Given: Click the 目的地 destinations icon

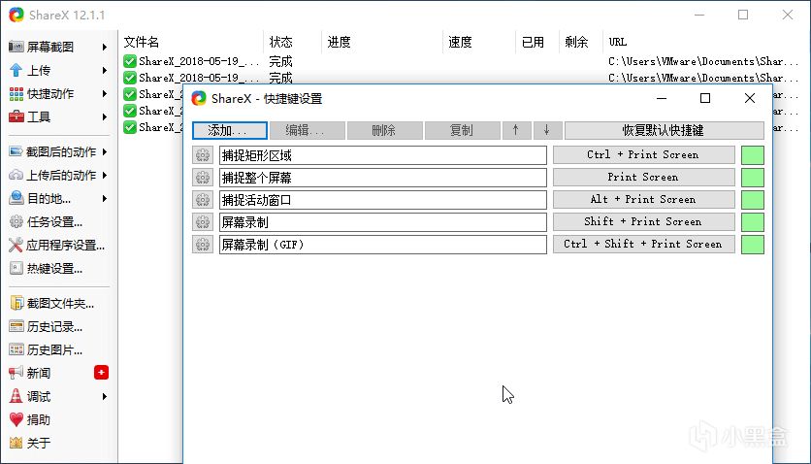Looking at the screenshot, I should [16, 198].
